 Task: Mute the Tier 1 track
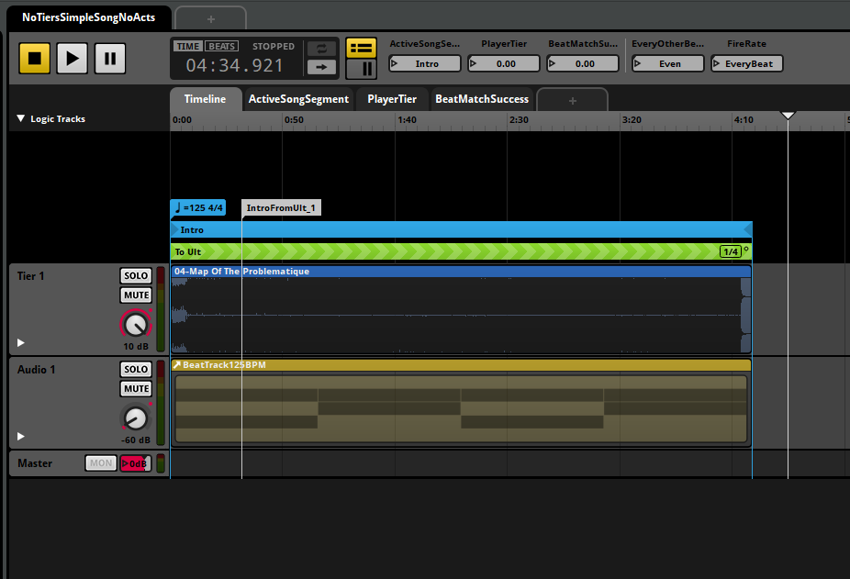[136, 295]
